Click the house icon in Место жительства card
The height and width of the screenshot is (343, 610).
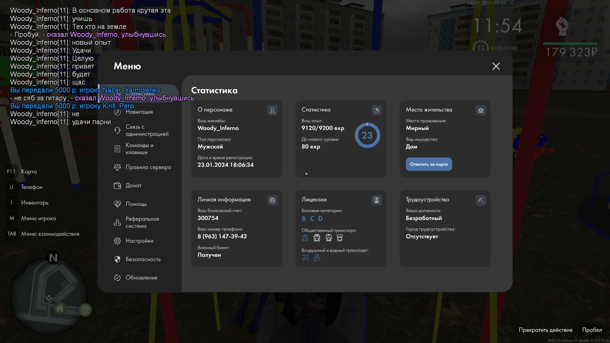(481, 111)
